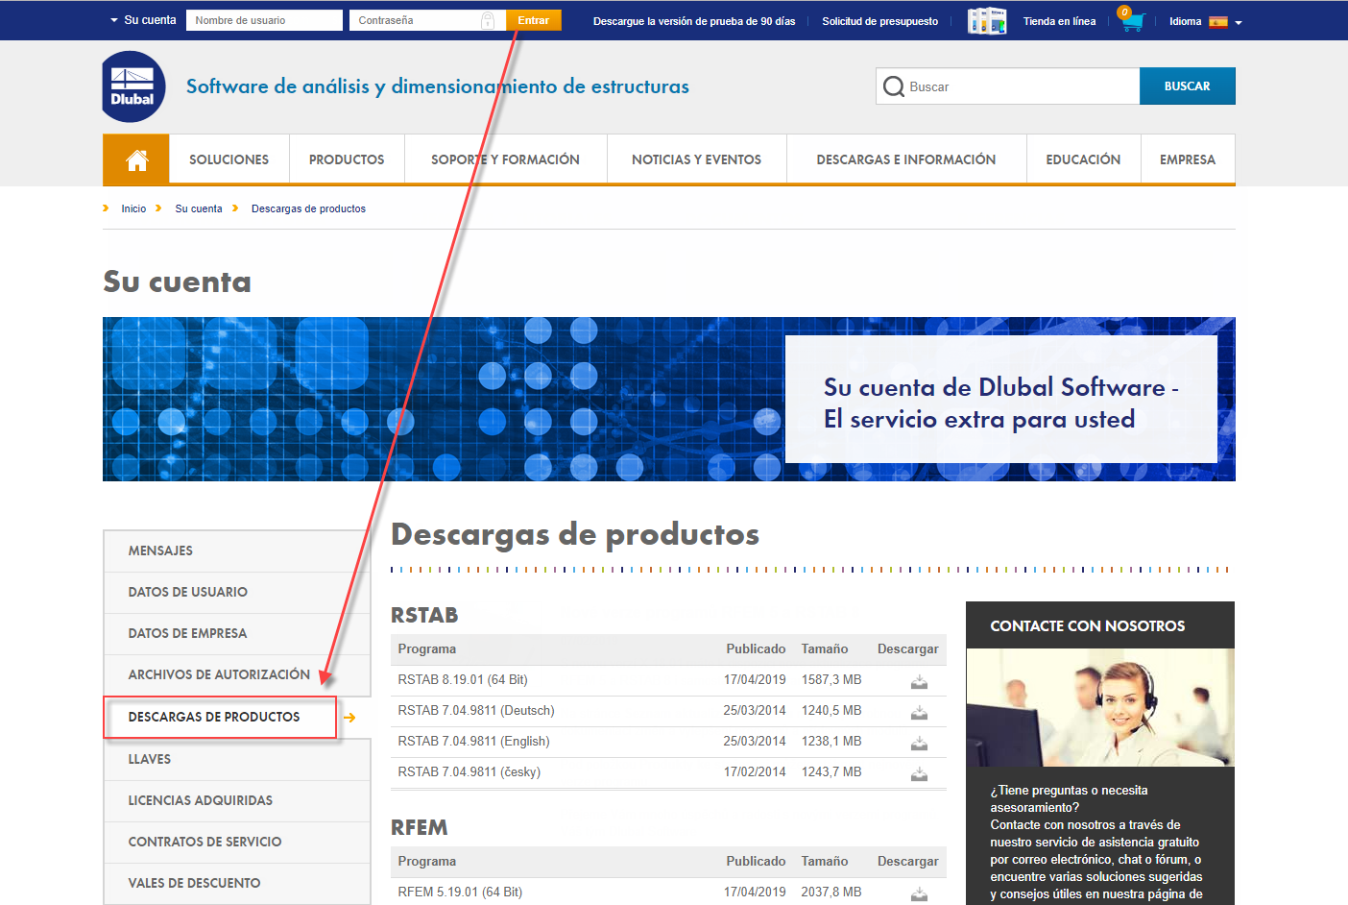Download RSTAB 8.19.01 (64 Bit)
1348x905 pixels.
pos(919,681)
